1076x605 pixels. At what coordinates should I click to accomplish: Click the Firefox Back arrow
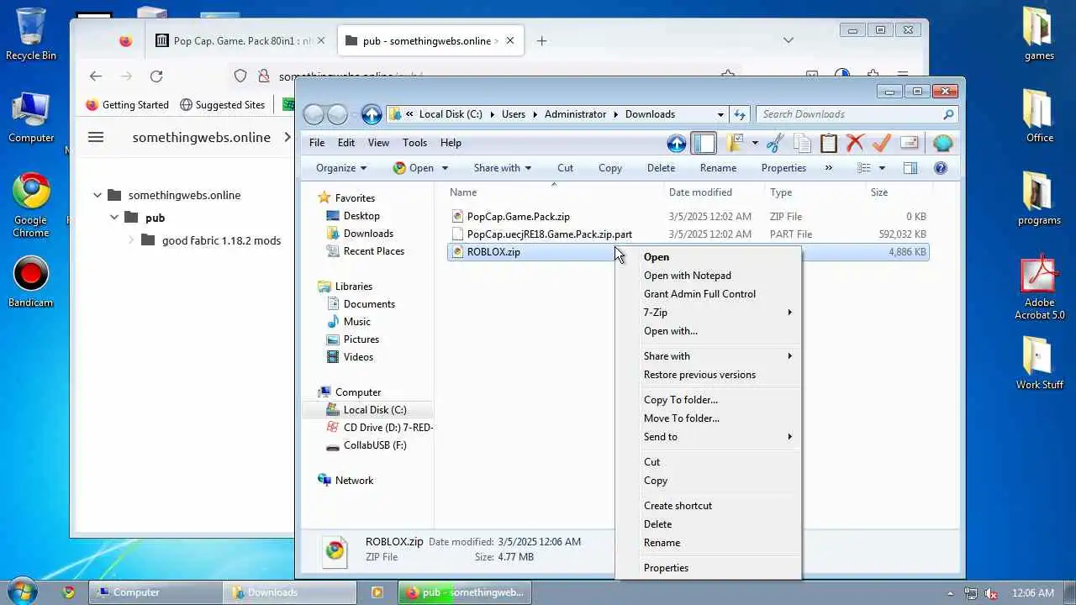tap(96, 76)
